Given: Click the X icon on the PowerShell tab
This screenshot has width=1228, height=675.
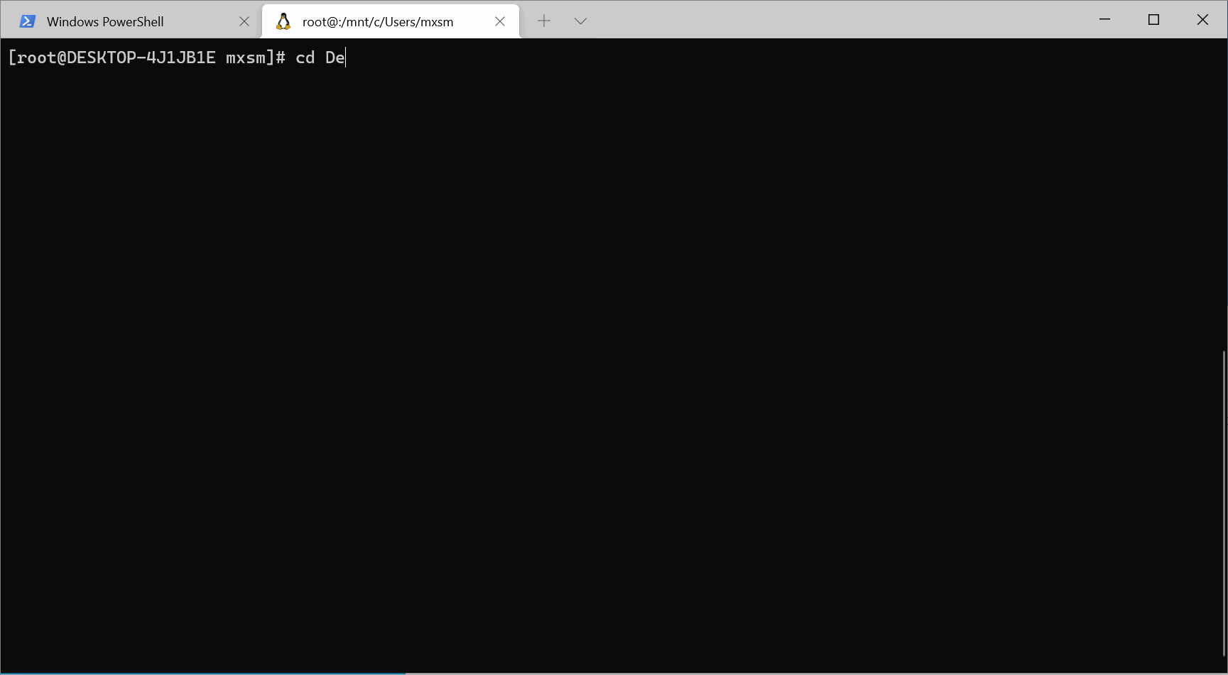Looking at the screenshot, I should click(x=244, y=21).
